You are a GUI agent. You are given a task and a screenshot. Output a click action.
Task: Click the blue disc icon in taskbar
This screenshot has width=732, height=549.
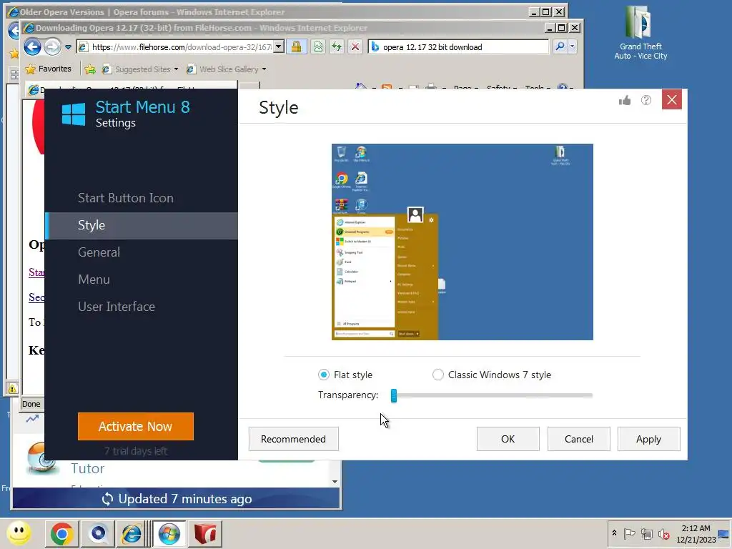pyautogui.click(x=98, y=533)
